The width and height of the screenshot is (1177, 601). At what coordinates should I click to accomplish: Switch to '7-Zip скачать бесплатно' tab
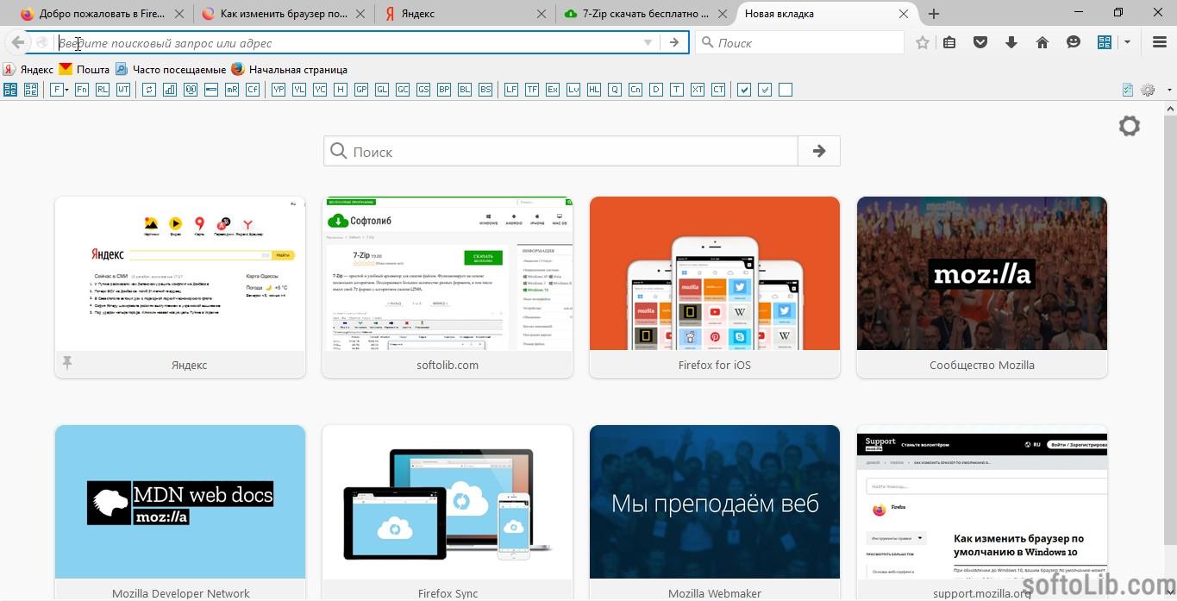[647, 14]
